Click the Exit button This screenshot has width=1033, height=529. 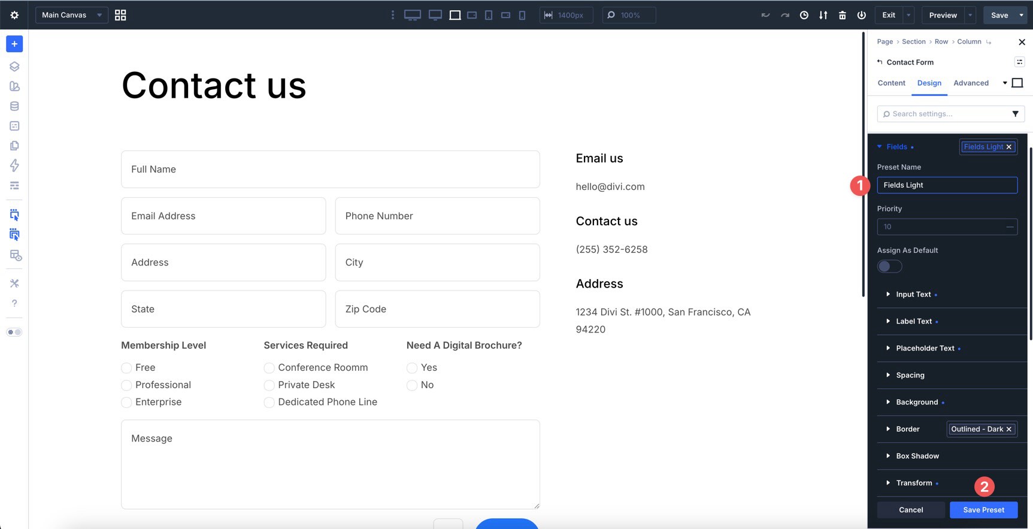click(889, 15)
